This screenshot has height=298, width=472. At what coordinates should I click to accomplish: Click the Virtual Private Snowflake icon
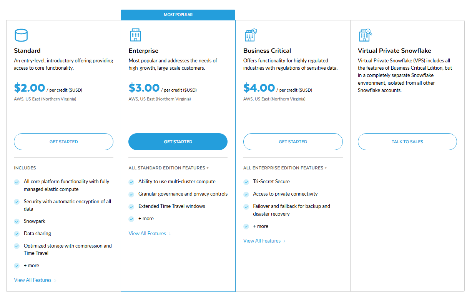click(365, 35)
